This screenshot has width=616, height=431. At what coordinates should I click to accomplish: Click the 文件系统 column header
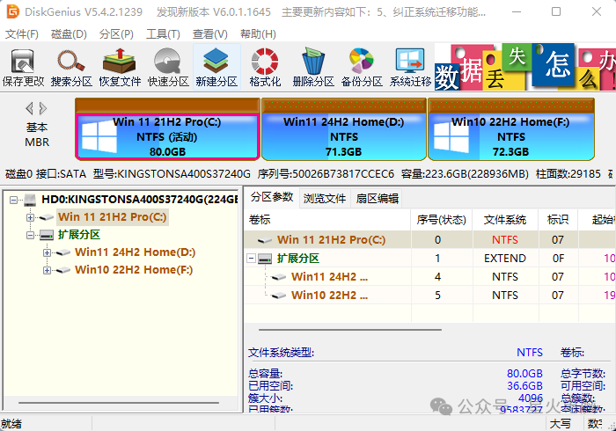pyautogui.click(x=505, y=220)
